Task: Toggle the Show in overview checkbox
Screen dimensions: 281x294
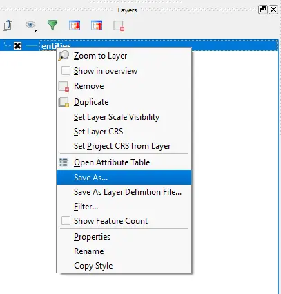Action: (66, 71)
